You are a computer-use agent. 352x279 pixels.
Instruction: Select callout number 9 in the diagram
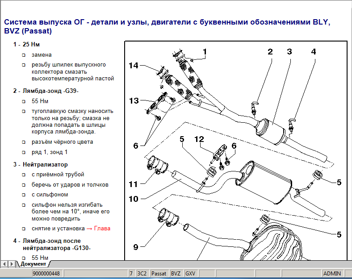[135, 246]
